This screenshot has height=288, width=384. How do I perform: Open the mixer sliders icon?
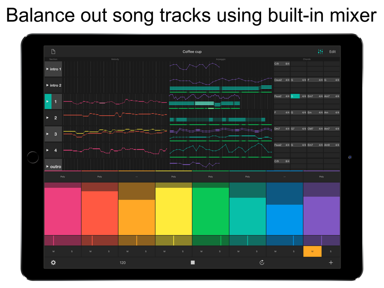pyautogui.click(x=320, y=52)
